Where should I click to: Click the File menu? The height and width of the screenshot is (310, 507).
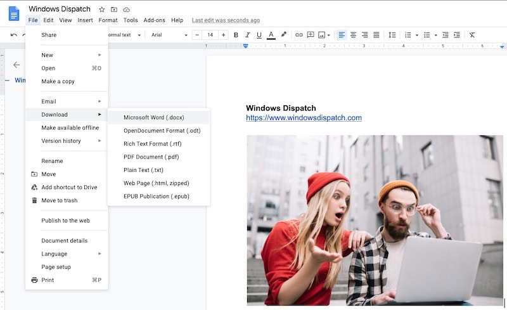pos(33,20)
